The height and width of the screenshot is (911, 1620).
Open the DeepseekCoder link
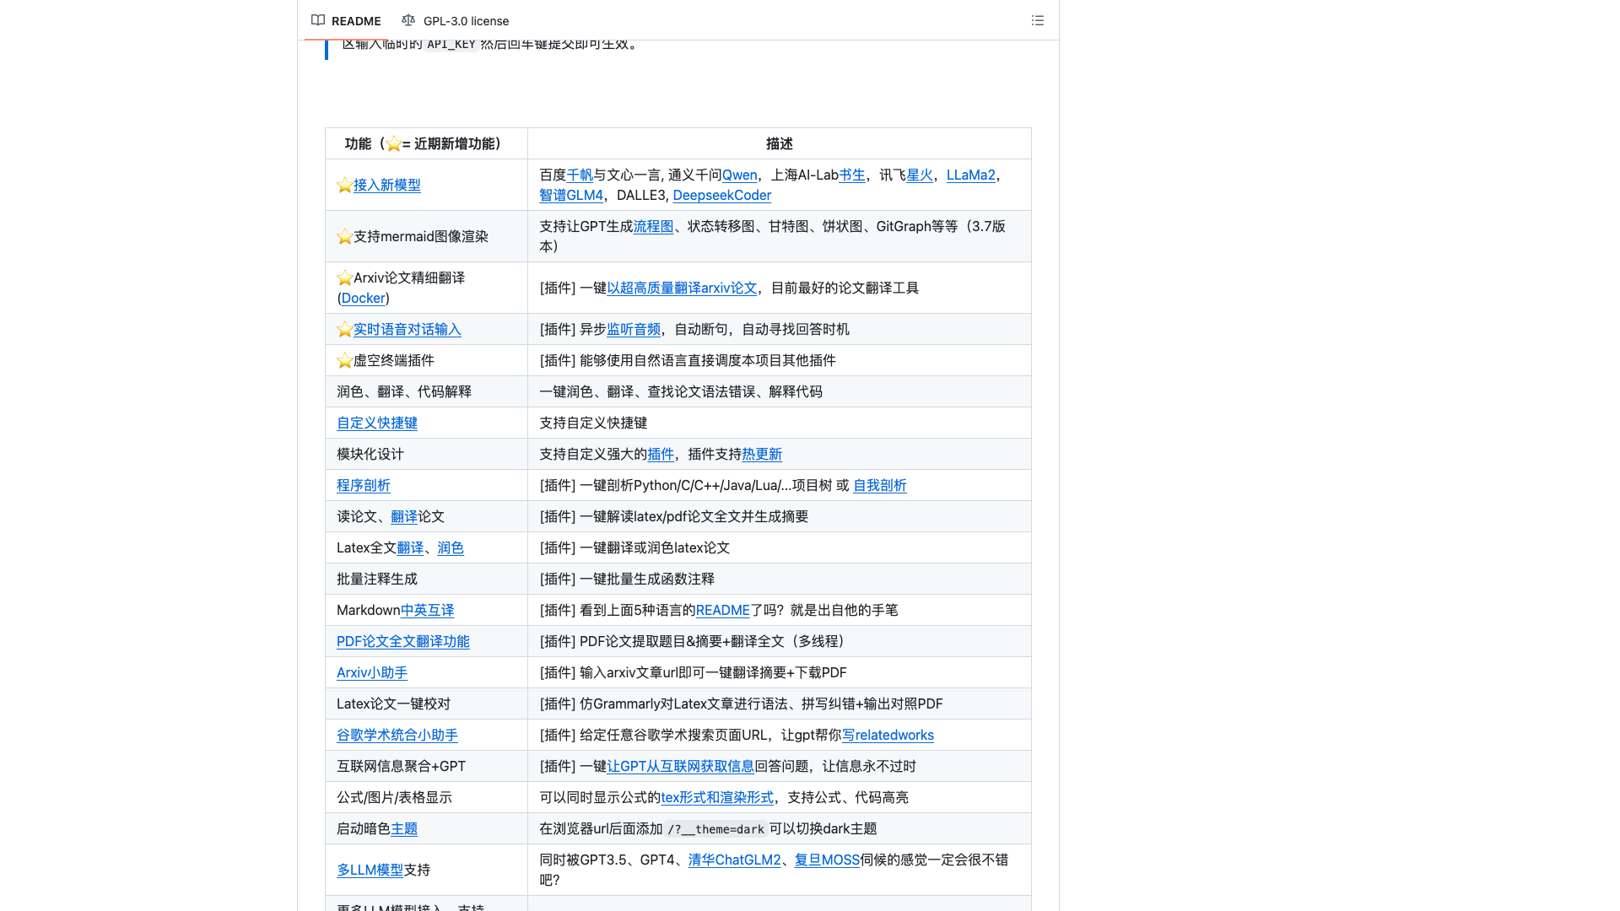click(x=722, y=195)
